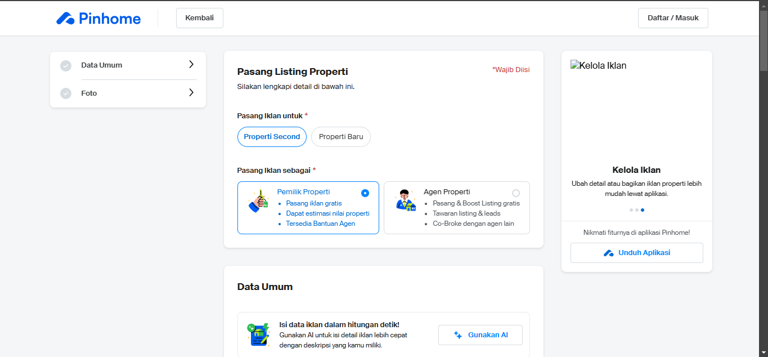Select the Pemilik Properti radio button
The width and height of the screenshot is (768, 357).
365,193
